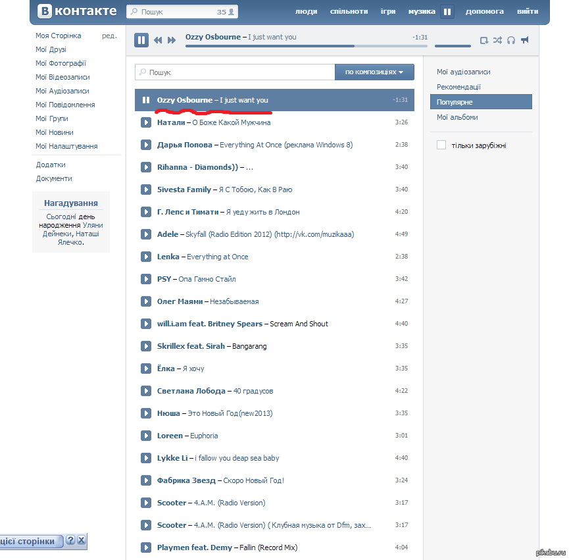Play the Rihanna - Diamonds track

(x=146, y=167)
